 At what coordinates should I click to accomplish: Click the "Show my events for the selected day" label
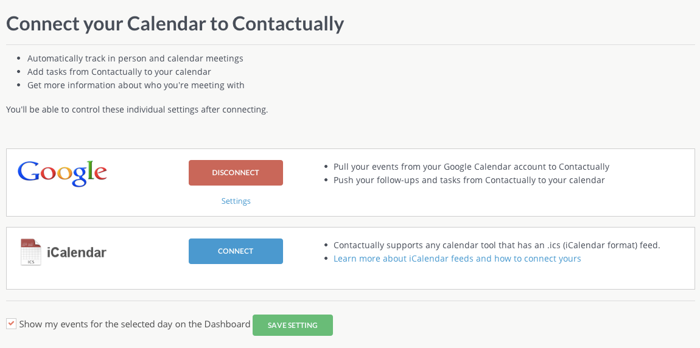(x=135, y=324)
